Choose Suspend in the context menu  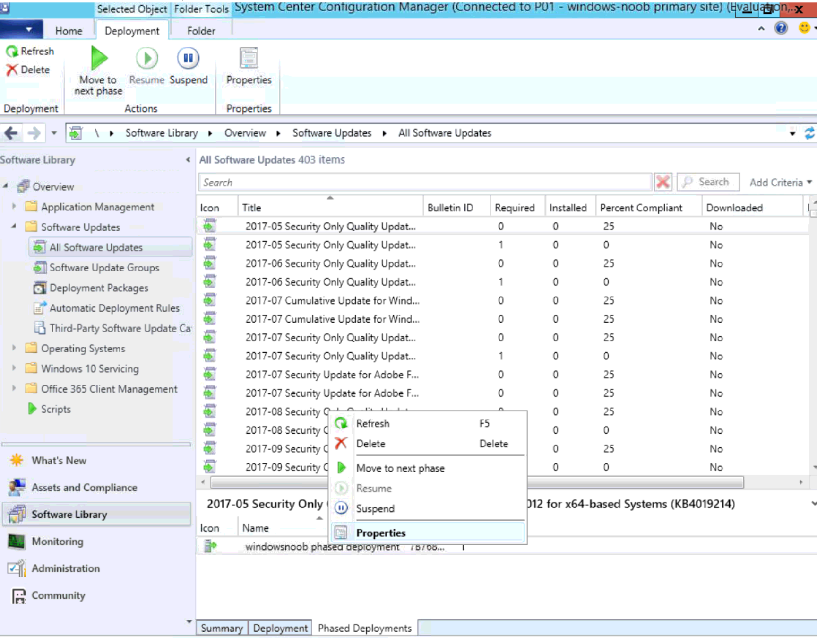coord(428,509)
